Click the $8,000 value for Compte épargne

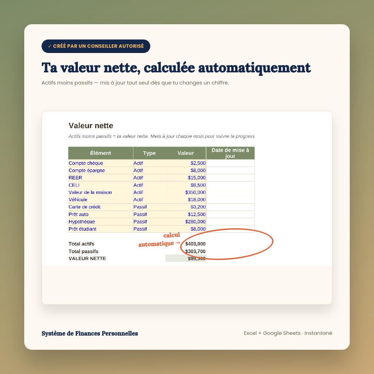(186, 170)
